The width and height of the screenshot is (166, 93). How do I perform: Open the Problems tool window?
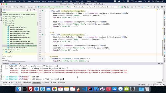27,83
